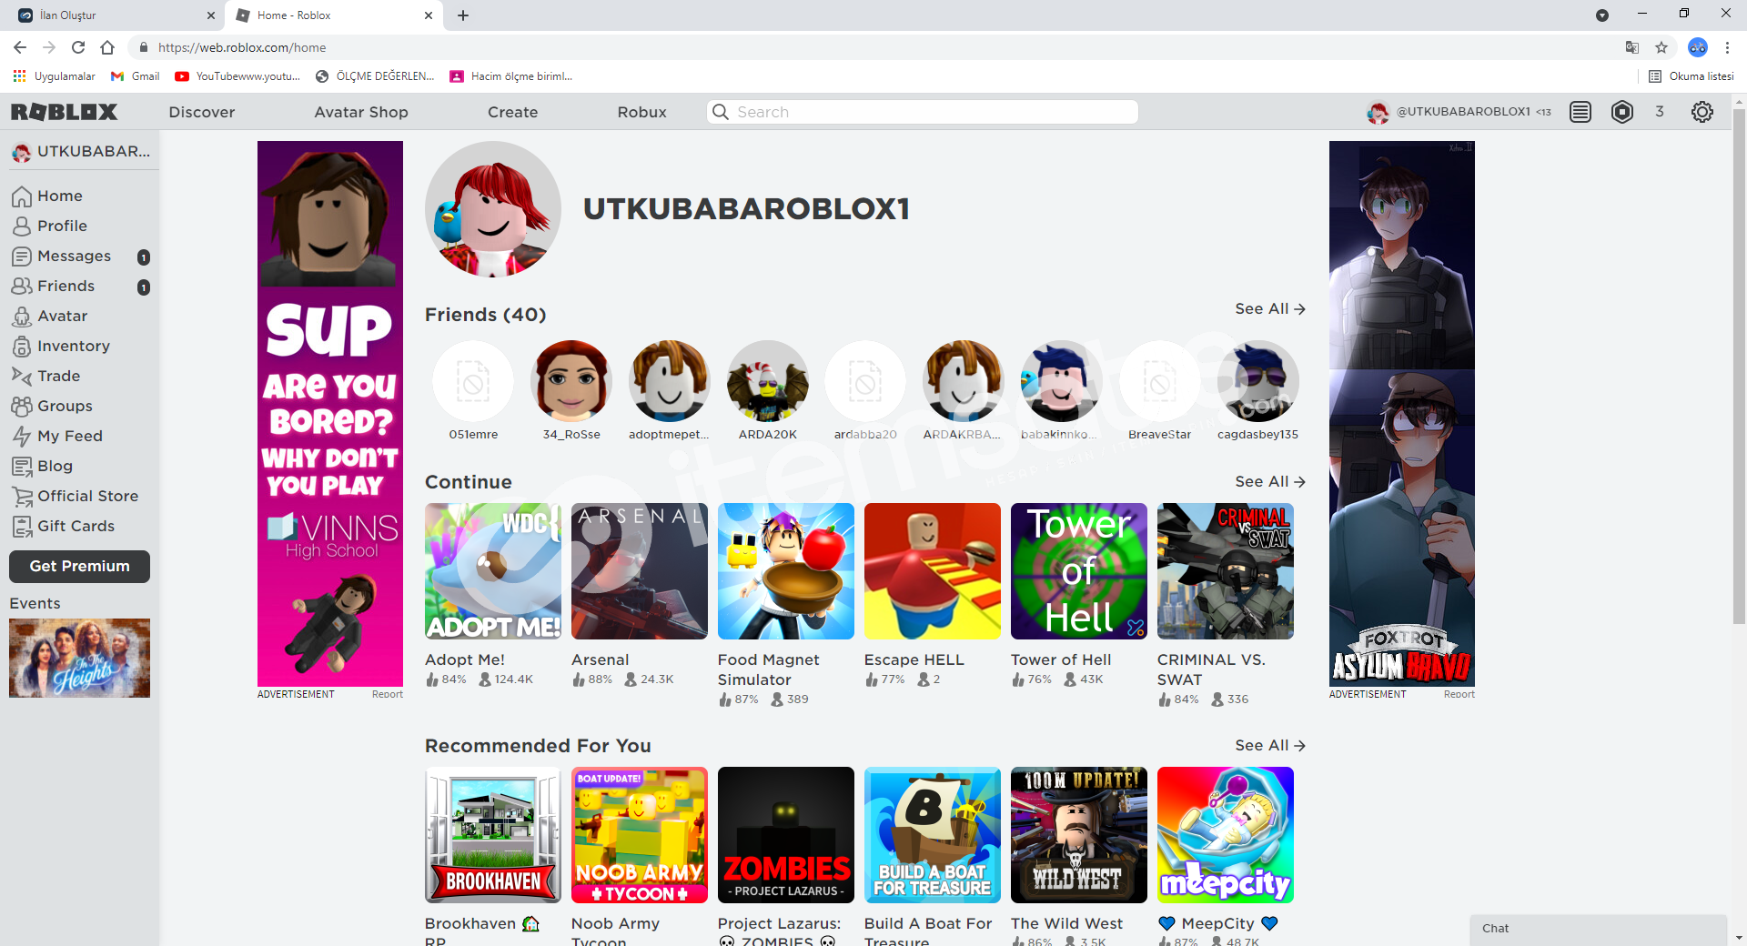
Task: Bookmark this page with star icon
Action: click(1661, 47)
